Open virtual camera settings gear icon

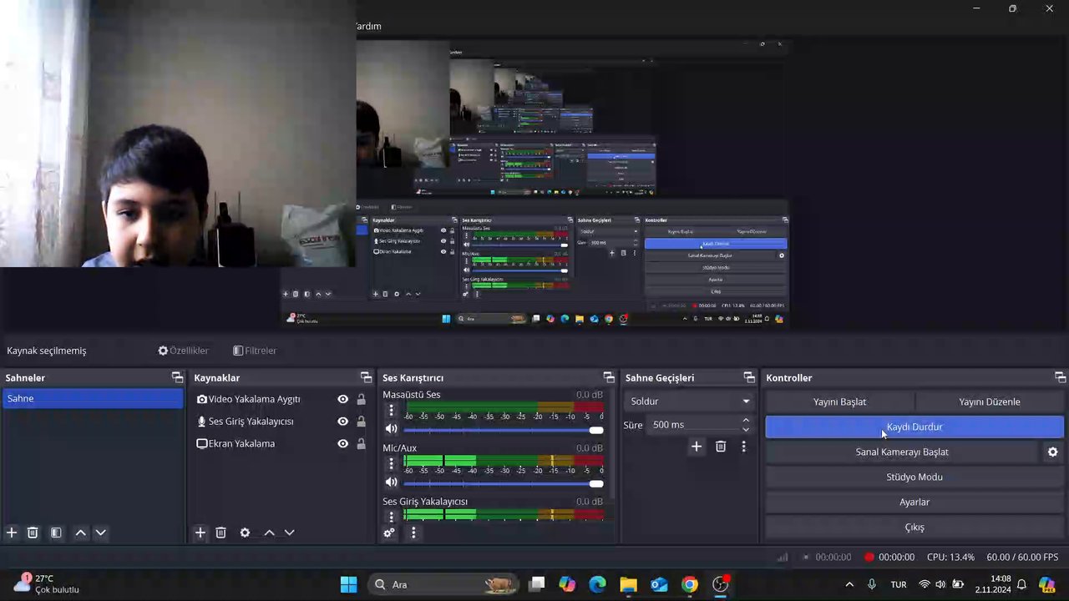pyautogui.click(x=1052, y=452)
